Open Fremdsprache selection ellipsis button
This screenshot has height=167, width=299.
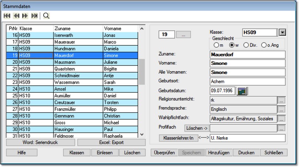coord(282,109)
